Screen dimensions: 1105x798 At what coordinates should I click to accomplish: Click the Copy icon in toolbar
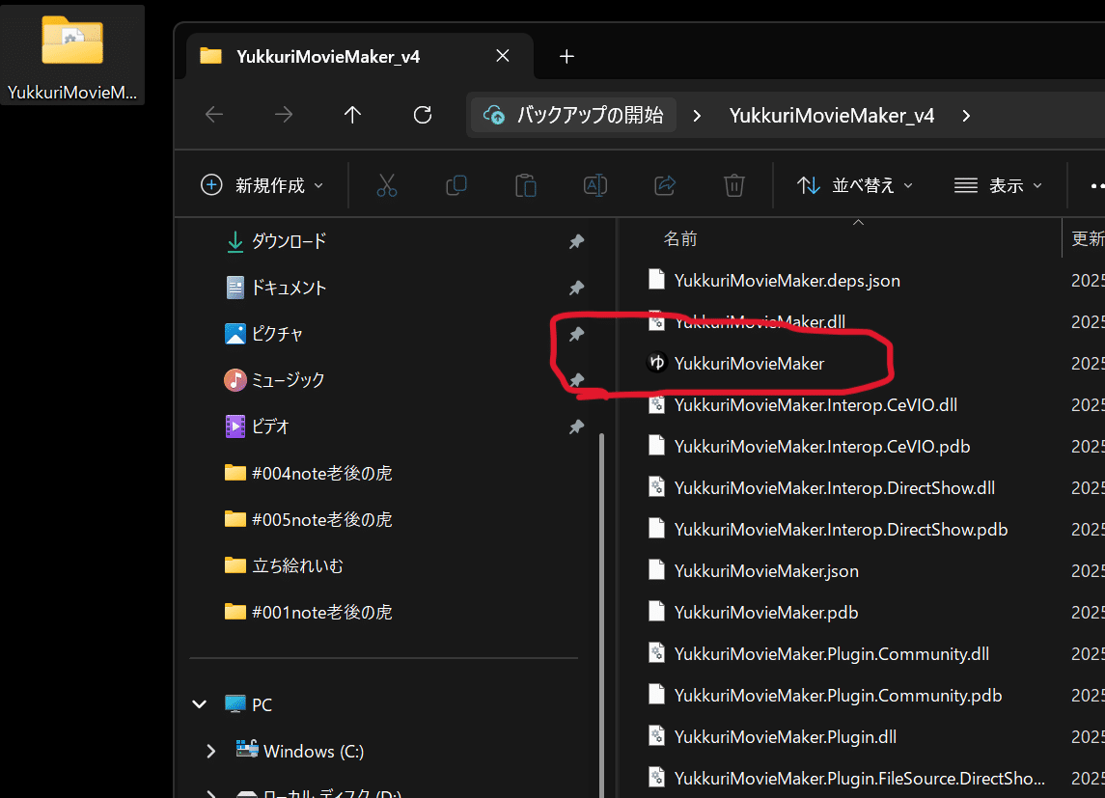(456, 185)
